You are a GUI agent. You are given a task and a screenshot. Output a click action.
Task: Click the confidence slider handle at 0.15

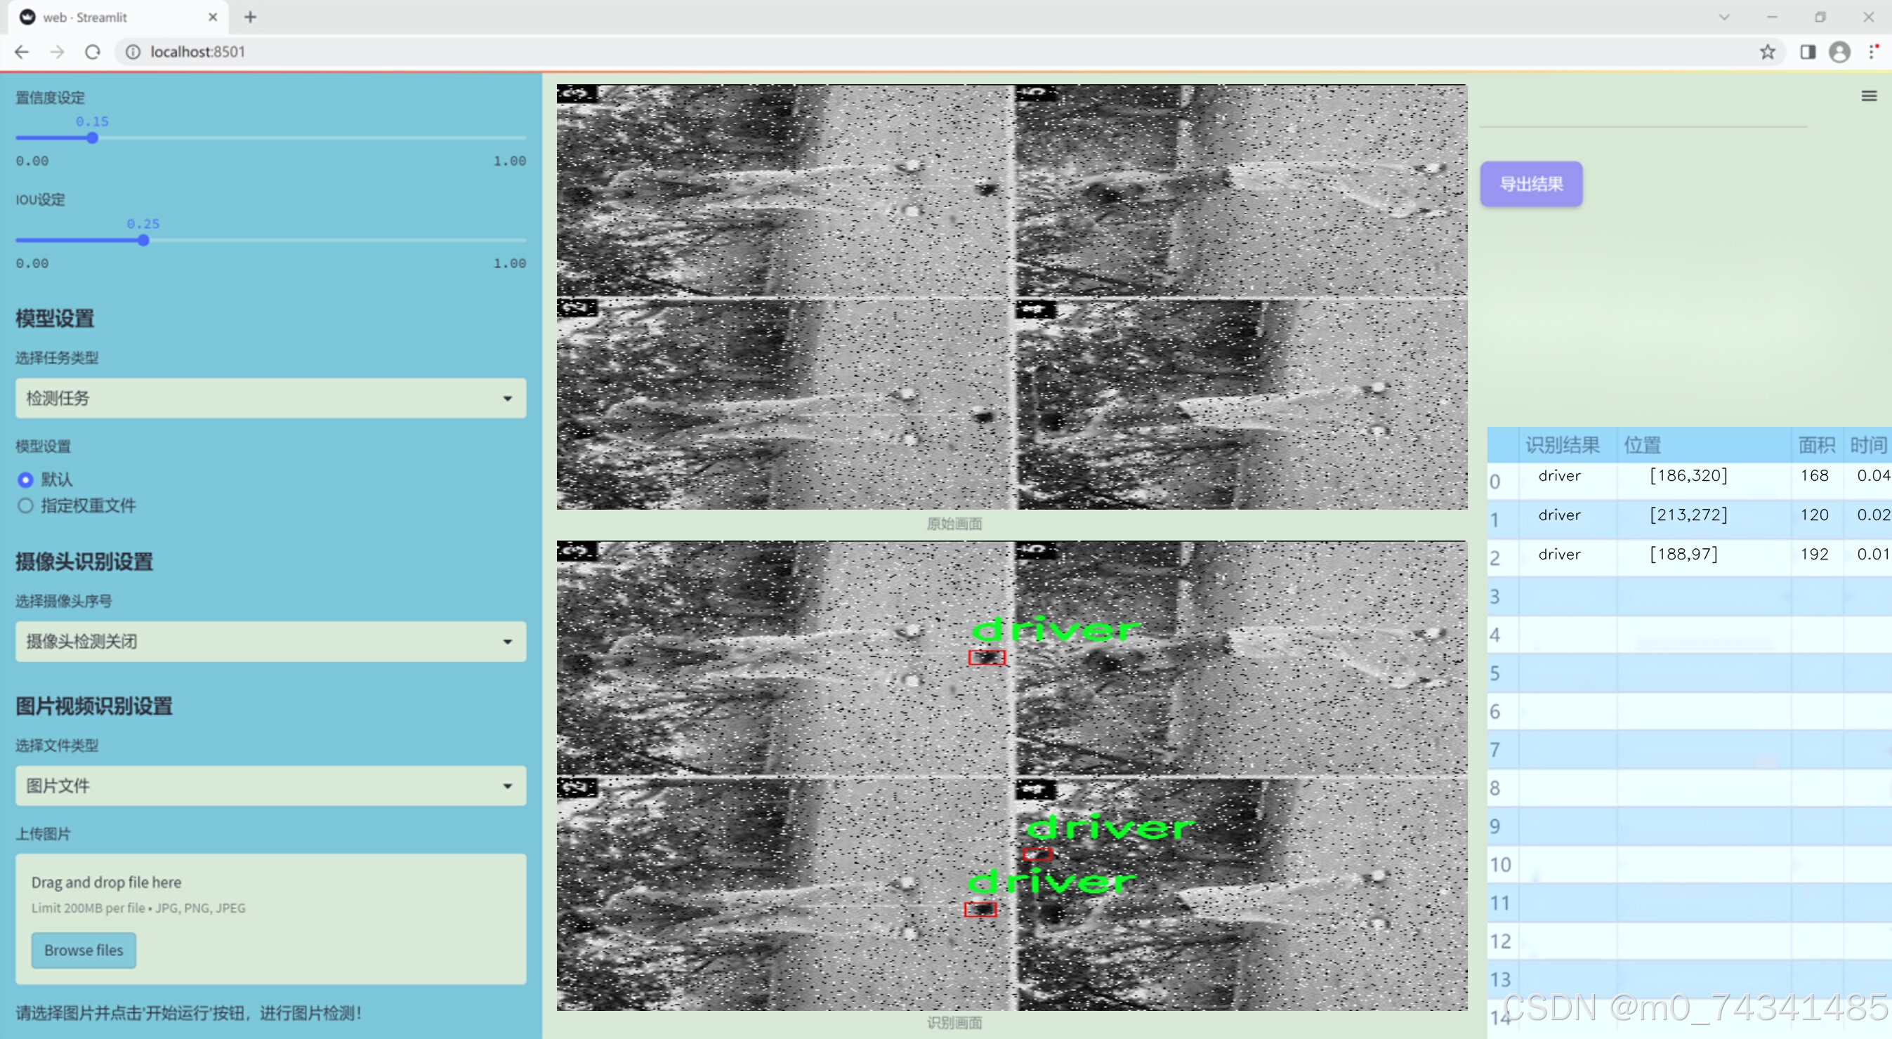(93, 138)
